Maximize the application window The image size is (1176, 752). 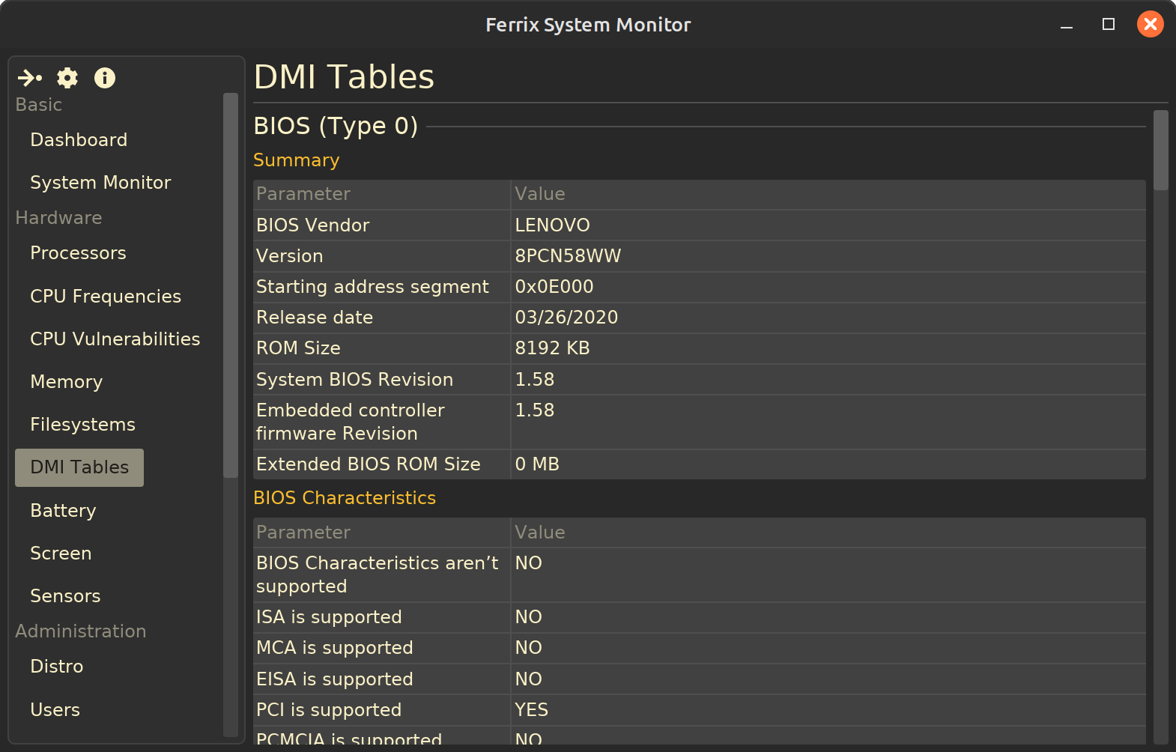1109,25
